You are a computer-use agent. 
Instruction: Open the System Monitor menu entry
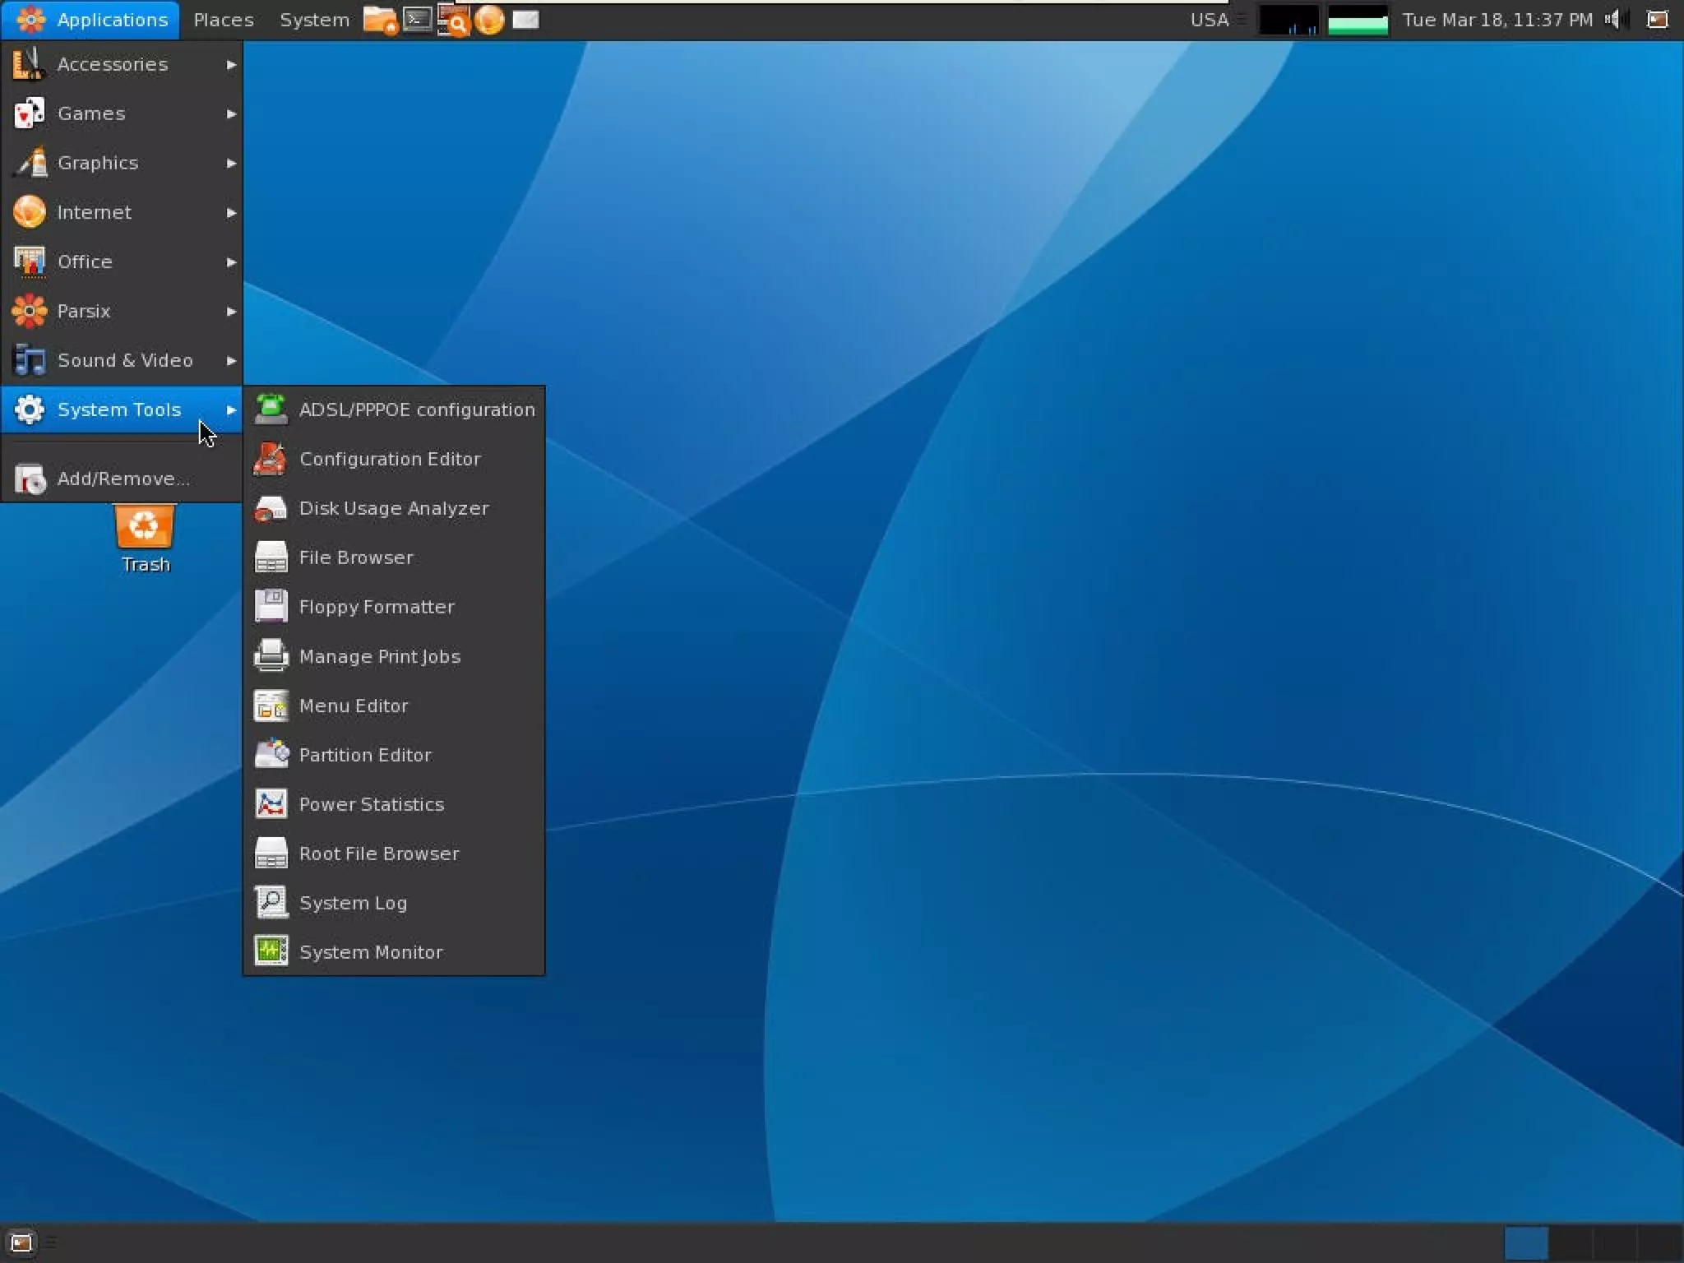click(x=370, y=951)
